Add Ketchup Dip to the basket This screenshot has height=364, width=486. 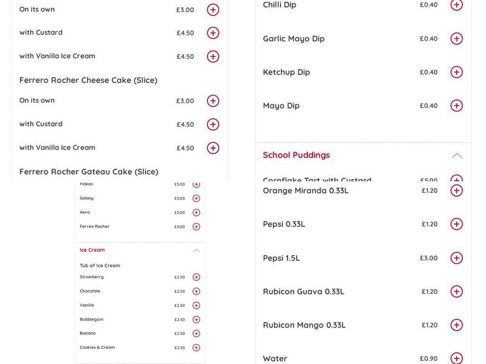click(x=456, y=72)
